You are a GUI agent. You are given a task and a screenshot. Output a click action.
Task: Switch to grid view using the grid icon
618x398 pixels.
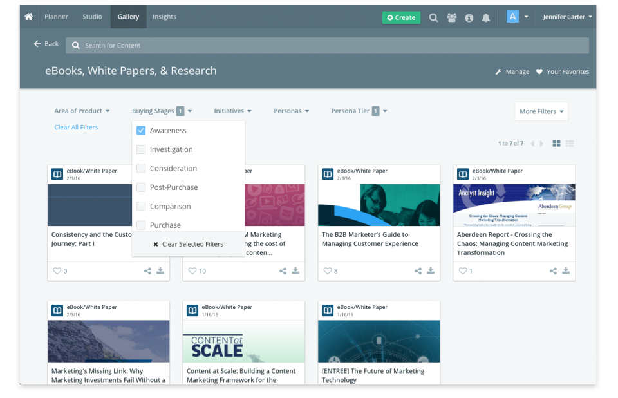click(556, 144)
